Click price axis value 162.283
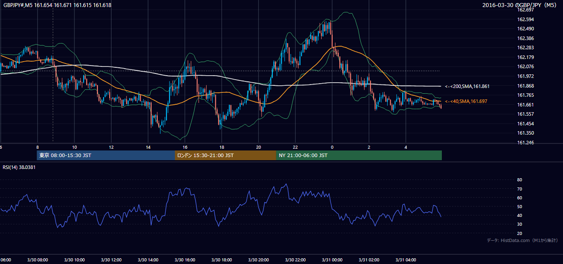563x264 pixels. click(525, 48)
